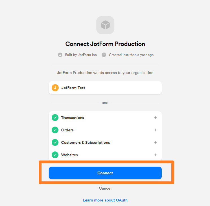The width and height of the screenshot is (210, 206).
Task: Click the Orders permission label
Action: pos(67,130)
